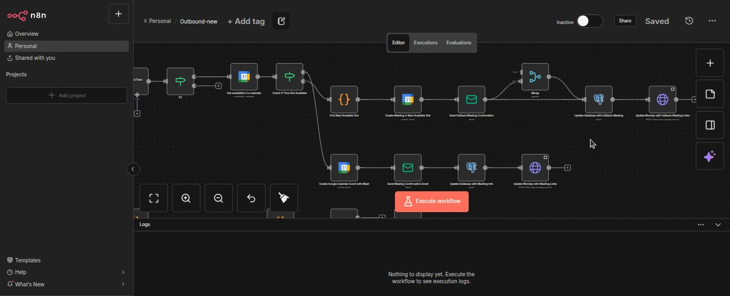This screenshot has width=730, height=296.
Task: Switch to the Editor tab
Action: coord(399,43)
